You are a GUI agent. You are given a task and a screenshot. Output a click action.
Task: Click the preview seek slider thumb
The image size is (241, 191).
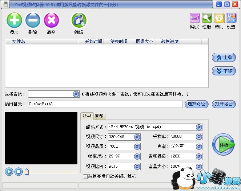pos(27,172)
